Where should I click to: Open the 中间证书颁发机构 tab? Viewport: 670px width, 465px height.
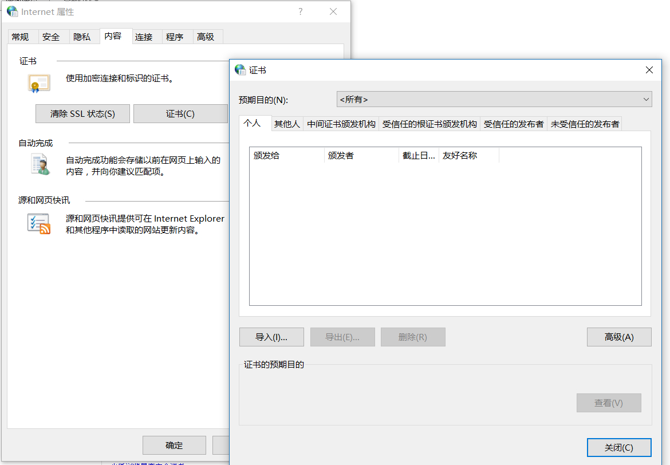tap(341, 124)
